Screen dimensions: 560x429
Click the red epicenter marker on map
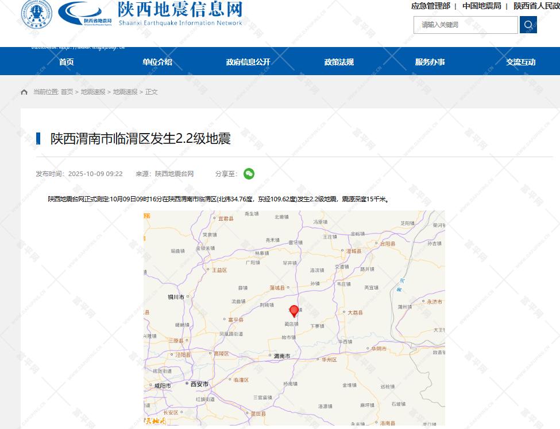click(294, 311)
